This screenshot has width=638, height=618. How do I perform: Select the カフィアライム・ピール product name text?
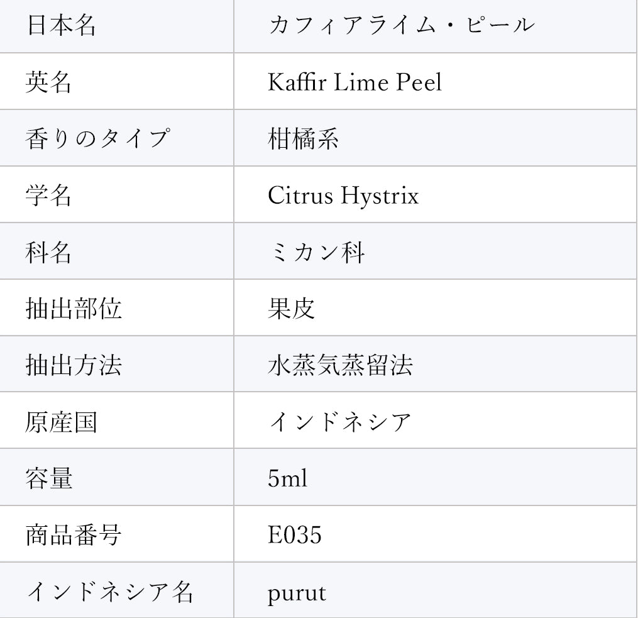(401, 26)
